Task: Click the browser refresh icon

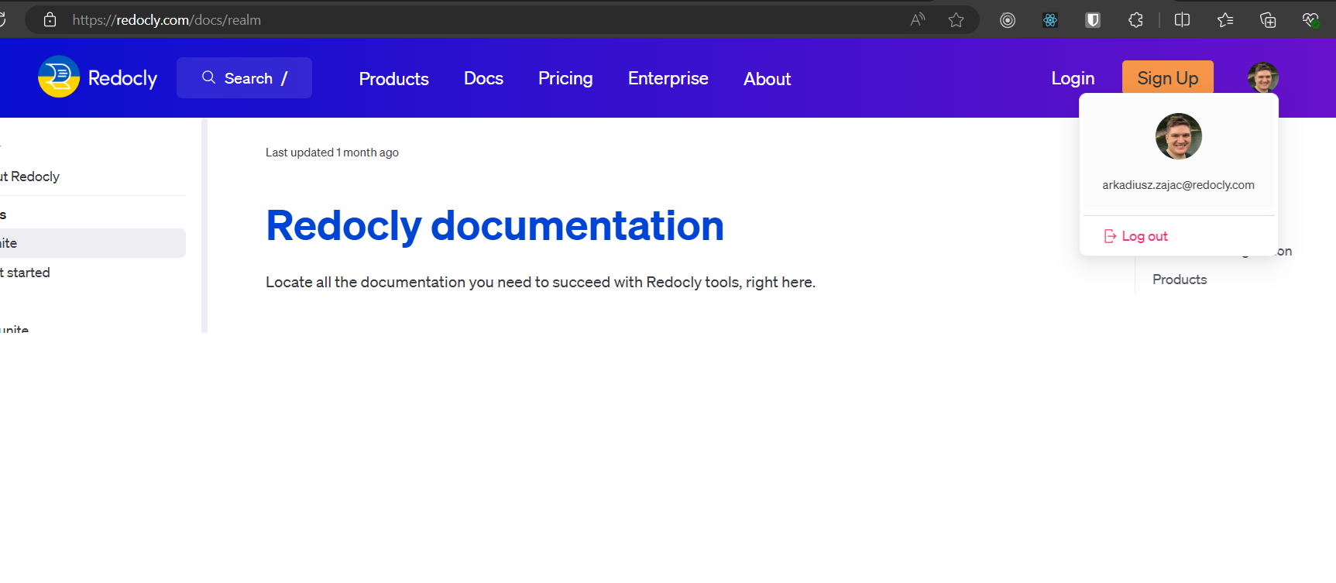Action: (x=2, y=20)
